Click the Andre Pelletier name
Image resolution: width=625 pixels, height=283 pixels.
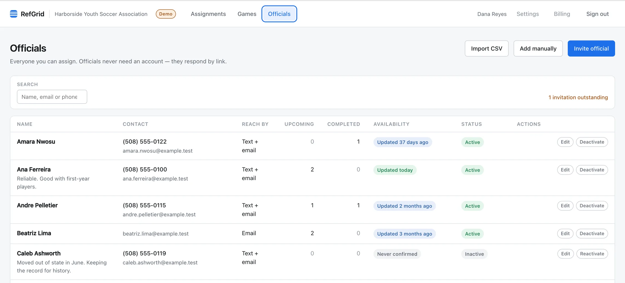[37, 205]
